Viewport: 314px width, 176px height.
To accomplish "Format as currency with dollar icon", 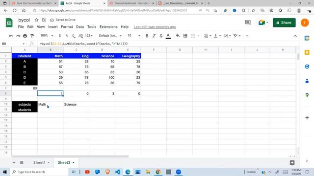I will [60, 36].
